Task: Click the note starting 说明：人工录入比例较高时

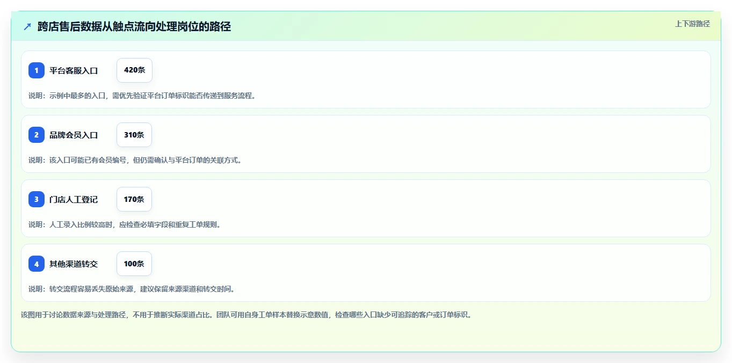Action: click(x=125, y=224)
